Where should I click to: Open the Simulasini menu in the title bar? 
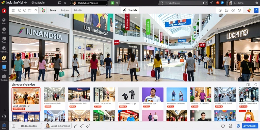coord(38,3)
